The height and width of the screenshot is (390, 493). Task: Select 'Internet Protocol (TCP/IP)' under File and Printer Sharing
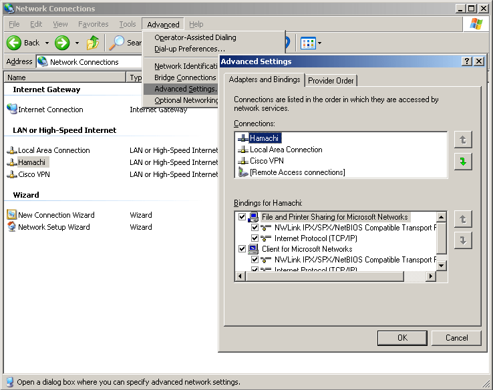click(x=316, y=238)
